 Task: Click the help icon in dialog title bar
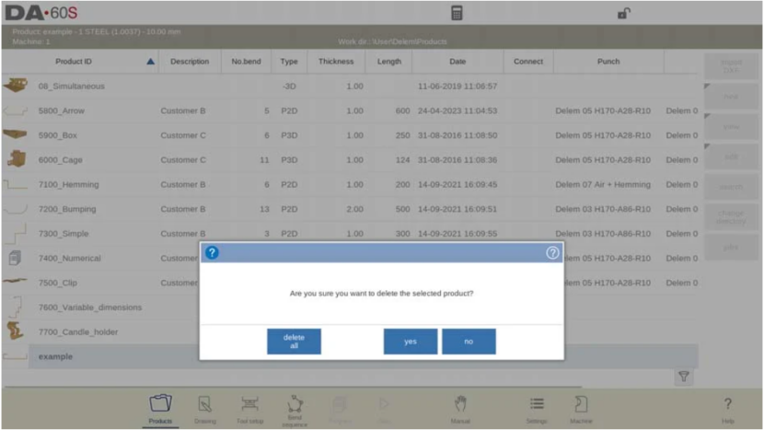[x=552, y=252]
